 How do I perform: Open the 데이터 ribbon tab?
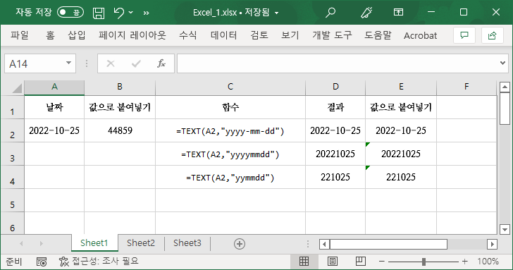pos(224,35)
